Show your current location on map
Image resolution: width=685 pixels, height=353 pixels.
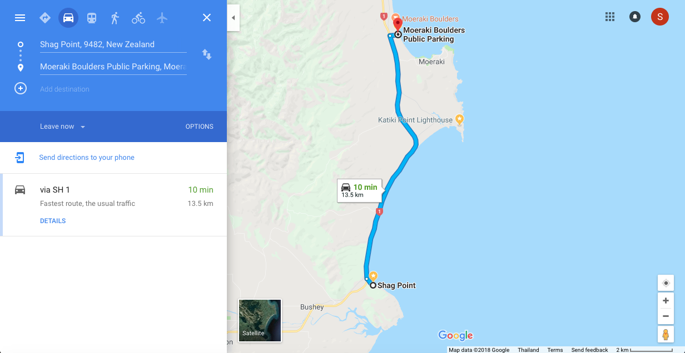tap(666, 283)
